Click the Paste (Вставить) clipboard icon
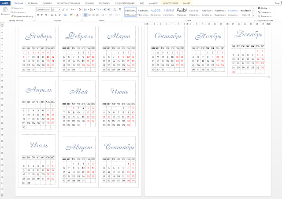 5,10
